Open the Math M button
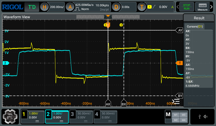Image resolution: width=216 pixels, height=126 pixels. click(168, 114)
